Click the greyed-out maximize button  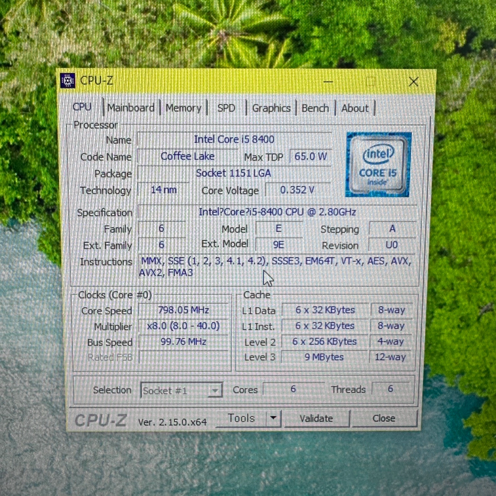coord(371,82)
